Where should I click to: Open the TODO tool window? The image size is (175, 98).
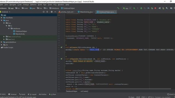[3, 94]
